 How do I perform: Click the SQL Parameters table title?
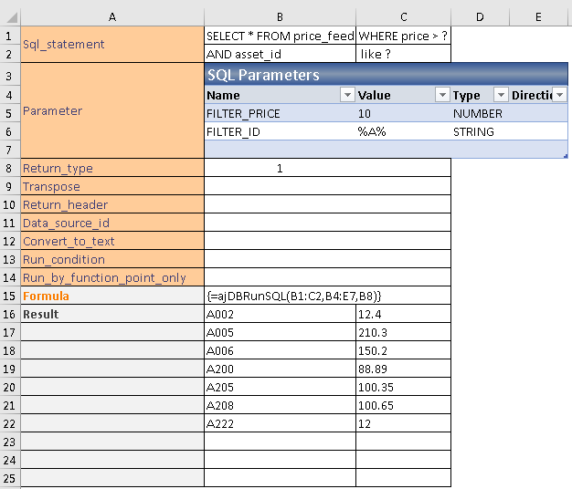tap(263, 75)
